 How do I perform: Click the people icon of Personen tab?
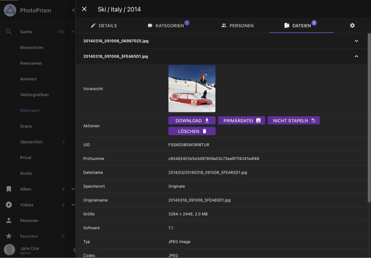(224, 25)
